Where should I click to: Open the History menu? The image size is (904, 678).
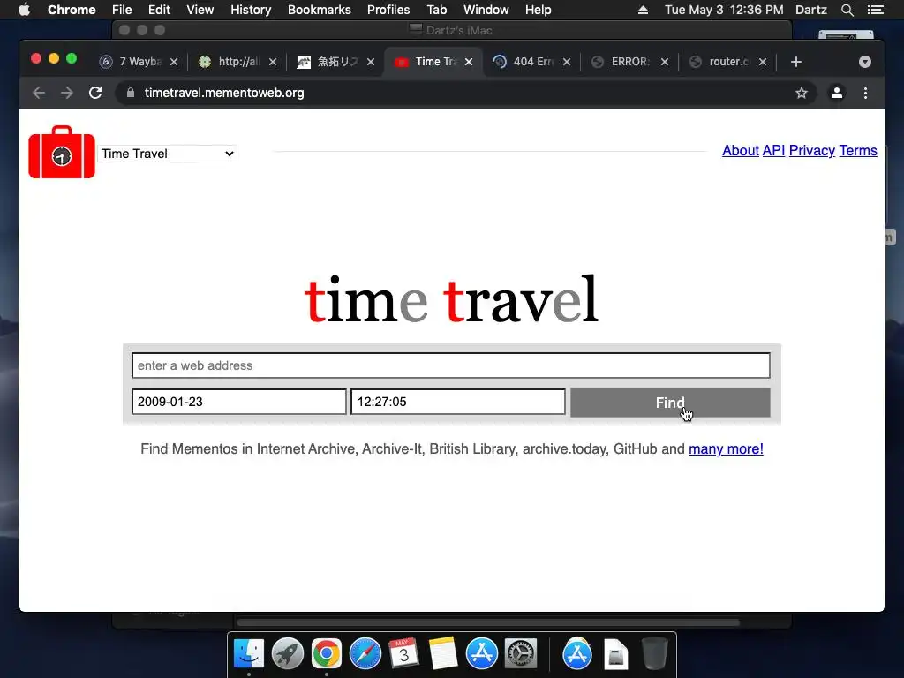pos(251,10)
